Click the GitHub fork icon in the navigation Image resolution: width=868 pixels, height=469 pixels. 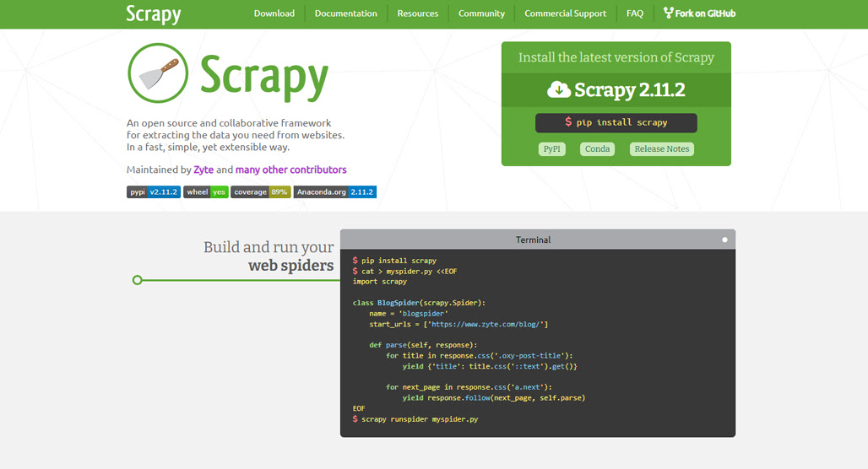coord(668,13)
